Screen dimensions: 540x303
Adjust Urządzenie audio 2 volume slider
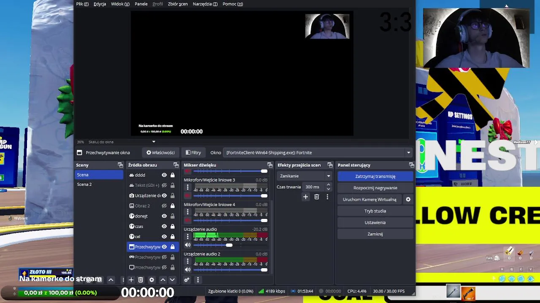tap(230, 270)
